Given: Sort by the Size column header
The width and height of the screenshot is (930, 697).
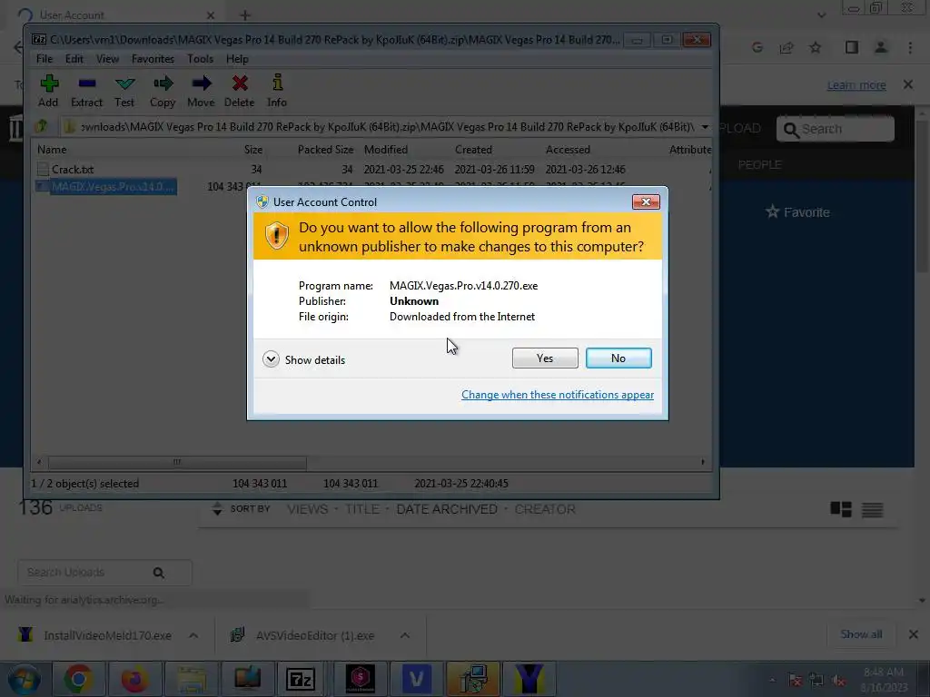Looking at the screenshot, I should [x=253, y=150].
